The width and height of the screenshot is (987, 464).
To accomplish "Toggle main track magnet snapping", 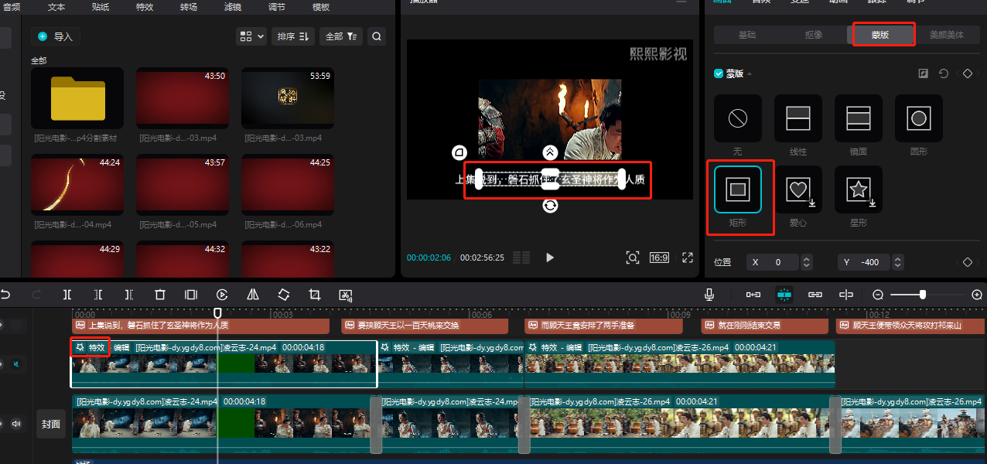I will click(753, 295).
